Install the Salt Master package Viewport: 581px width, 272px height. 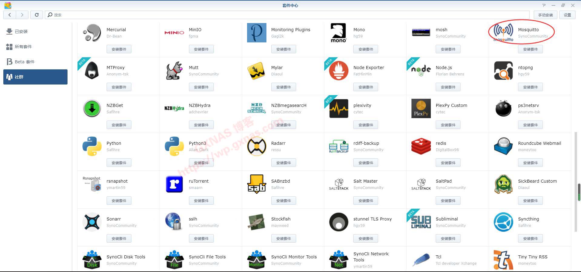point(366,201)
